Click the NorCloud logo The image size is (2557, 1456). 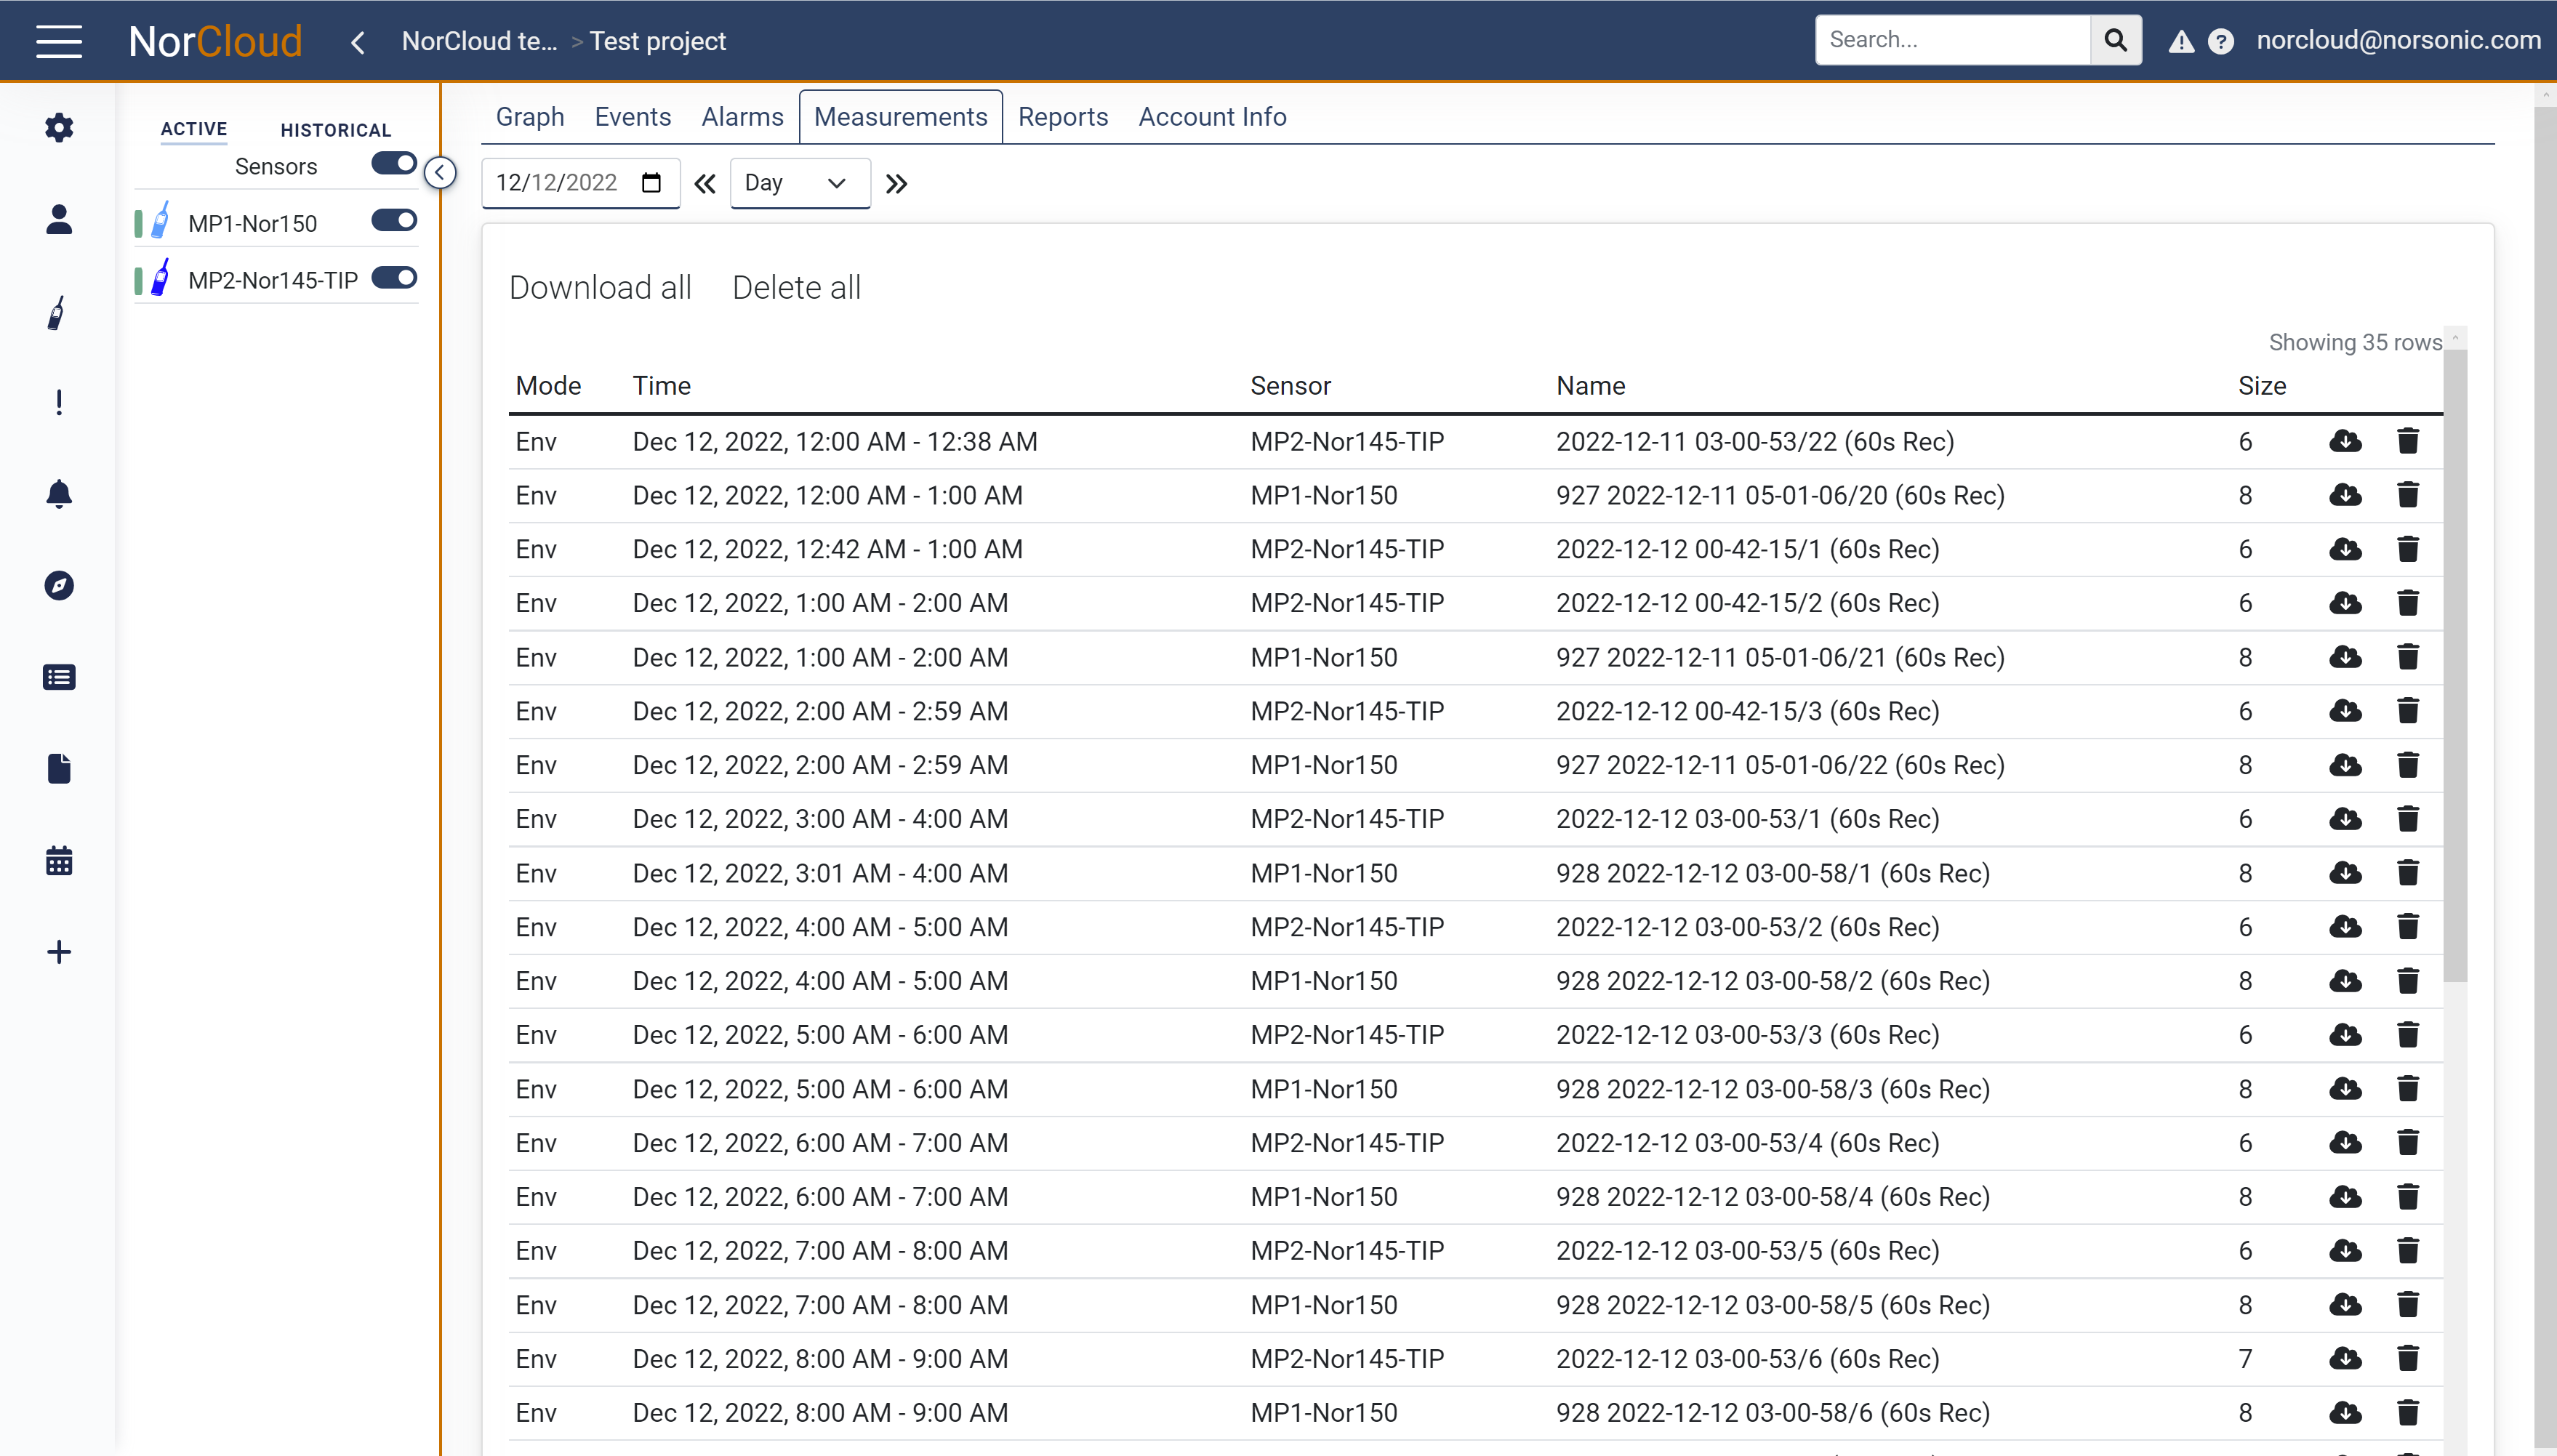tap(215, 41)
